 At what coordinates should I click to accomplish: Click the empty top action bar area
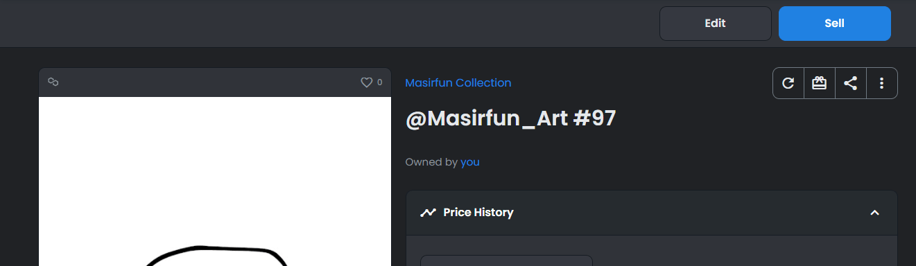coord(326,24)
